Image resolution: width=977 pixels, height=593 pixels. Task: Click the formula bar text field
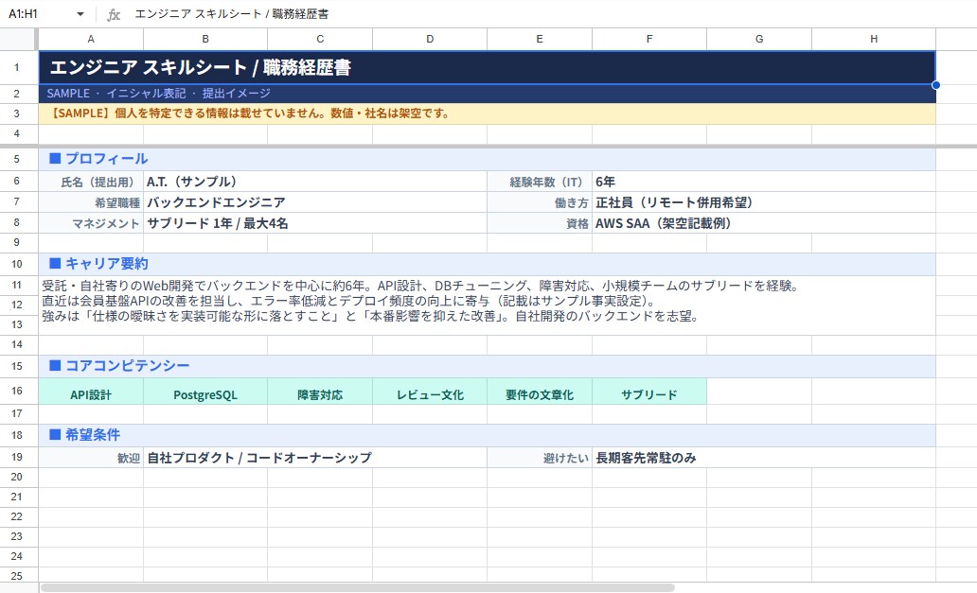point(551,13)
